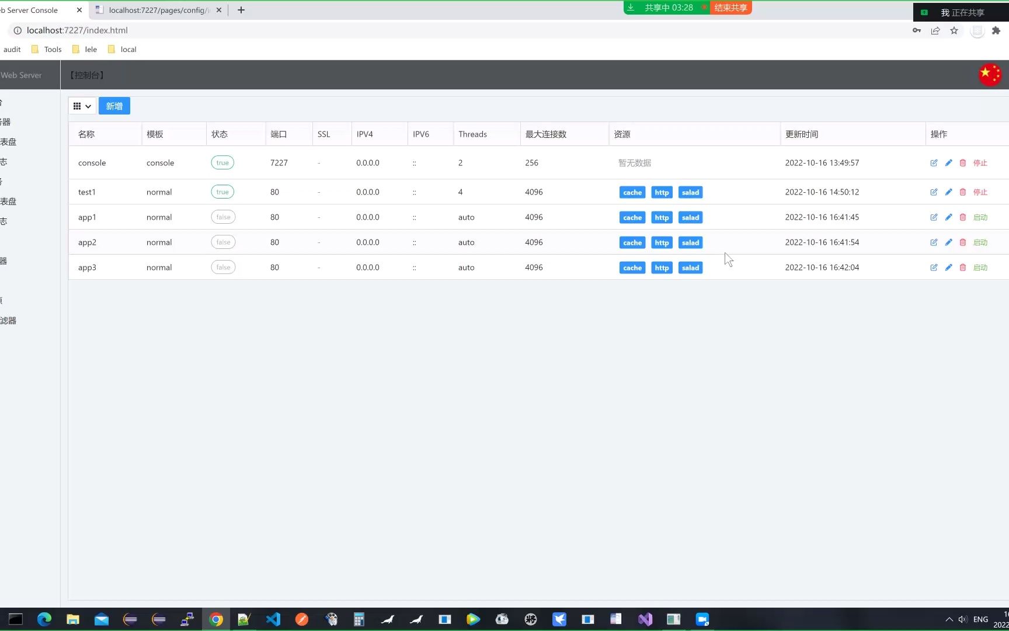
Task: Click the address bar showing localhost:7227/index.html
Action: coord(455,30)
